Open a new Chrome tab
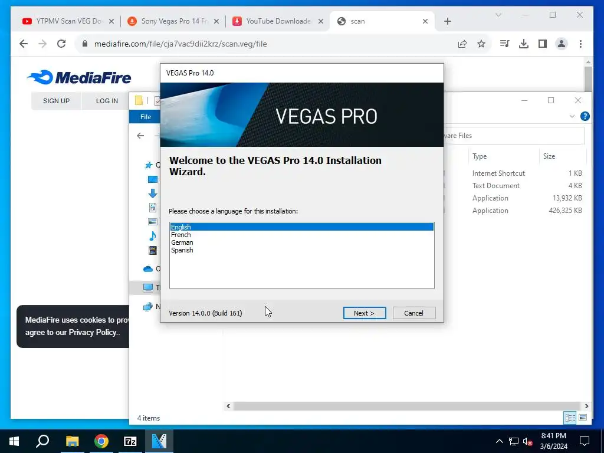The width and height of the screenshot is (604, 453). click(x=447, y=21)
